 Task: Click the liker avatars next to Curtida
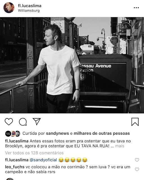pyautogui.click(x=13, y=134)
